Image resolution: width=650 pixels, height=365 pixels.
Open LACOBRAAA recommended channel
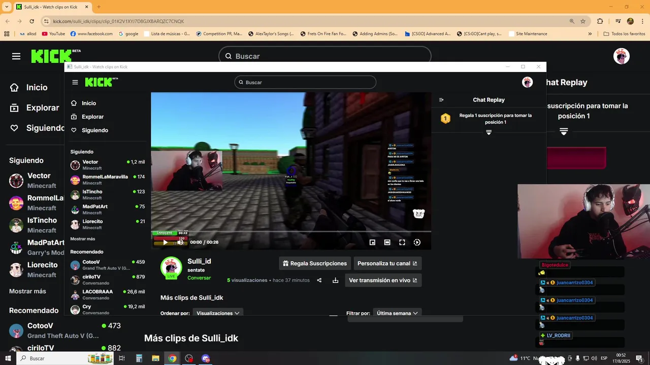pos(108,295)
